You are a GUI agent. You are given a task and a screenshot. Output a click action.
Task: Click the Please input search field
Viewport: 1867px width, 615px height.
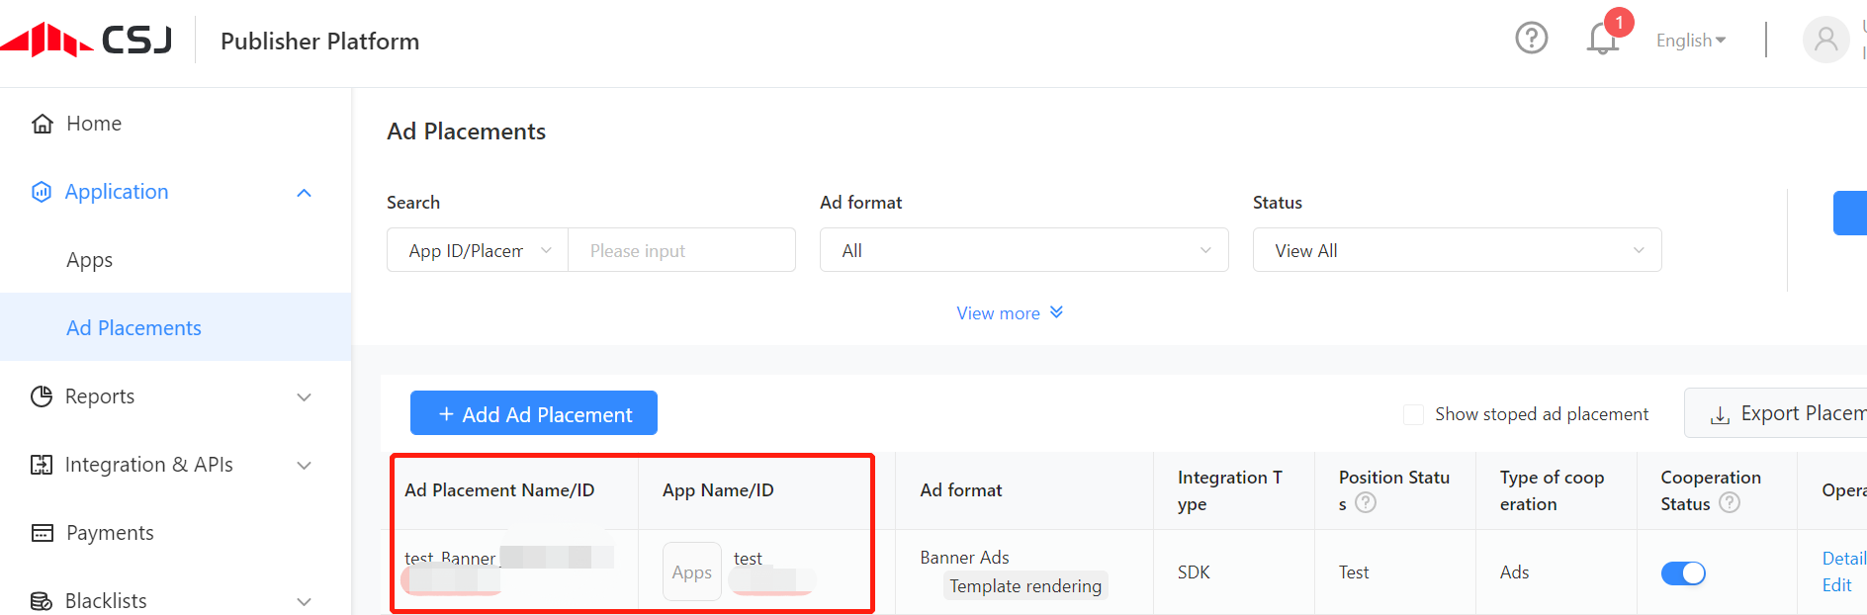point(681,250)
